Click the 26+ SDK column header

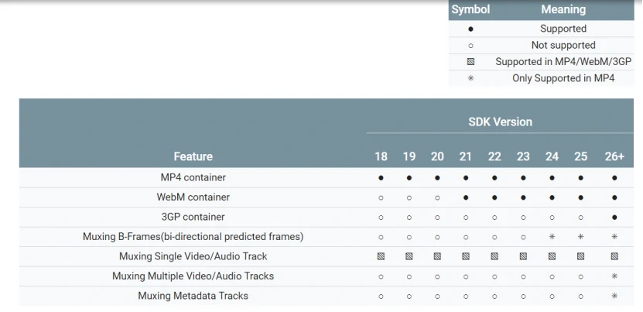614,156
